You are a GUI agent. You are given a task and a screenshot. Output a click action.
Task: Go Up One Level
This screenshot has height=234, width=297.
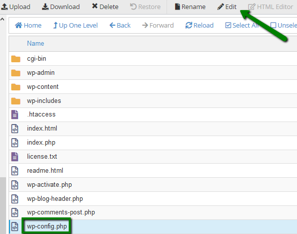tap(75, 25)
